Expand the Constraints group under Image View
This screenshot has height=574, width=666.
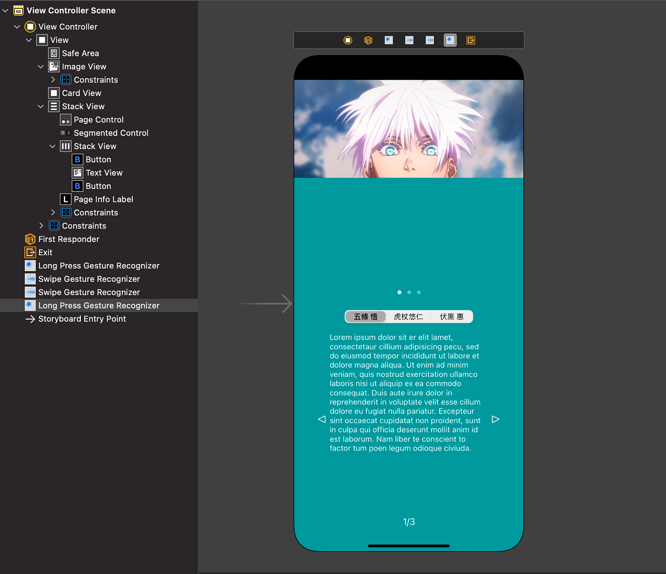tap(53, 80)
